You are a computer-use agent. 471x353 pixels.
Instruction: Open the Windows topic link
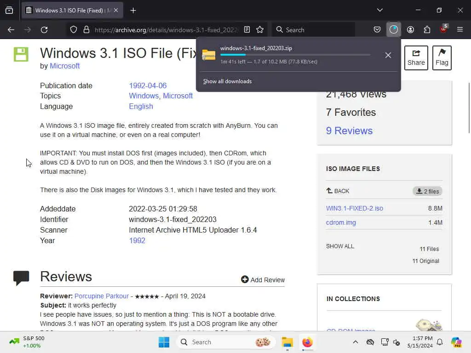tap(144, 96)
